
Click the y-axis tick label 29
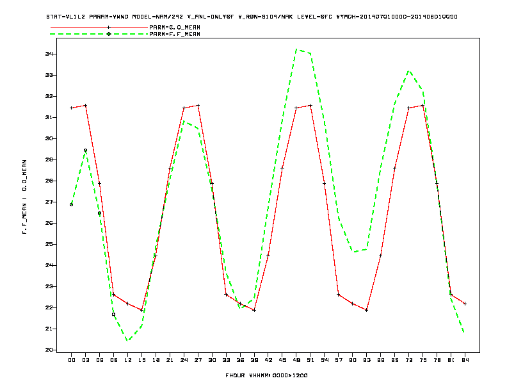click(49, 159)
